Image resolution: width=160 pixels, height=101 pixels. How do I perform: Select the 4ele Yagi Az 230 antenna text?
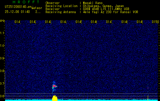point(110,12)
